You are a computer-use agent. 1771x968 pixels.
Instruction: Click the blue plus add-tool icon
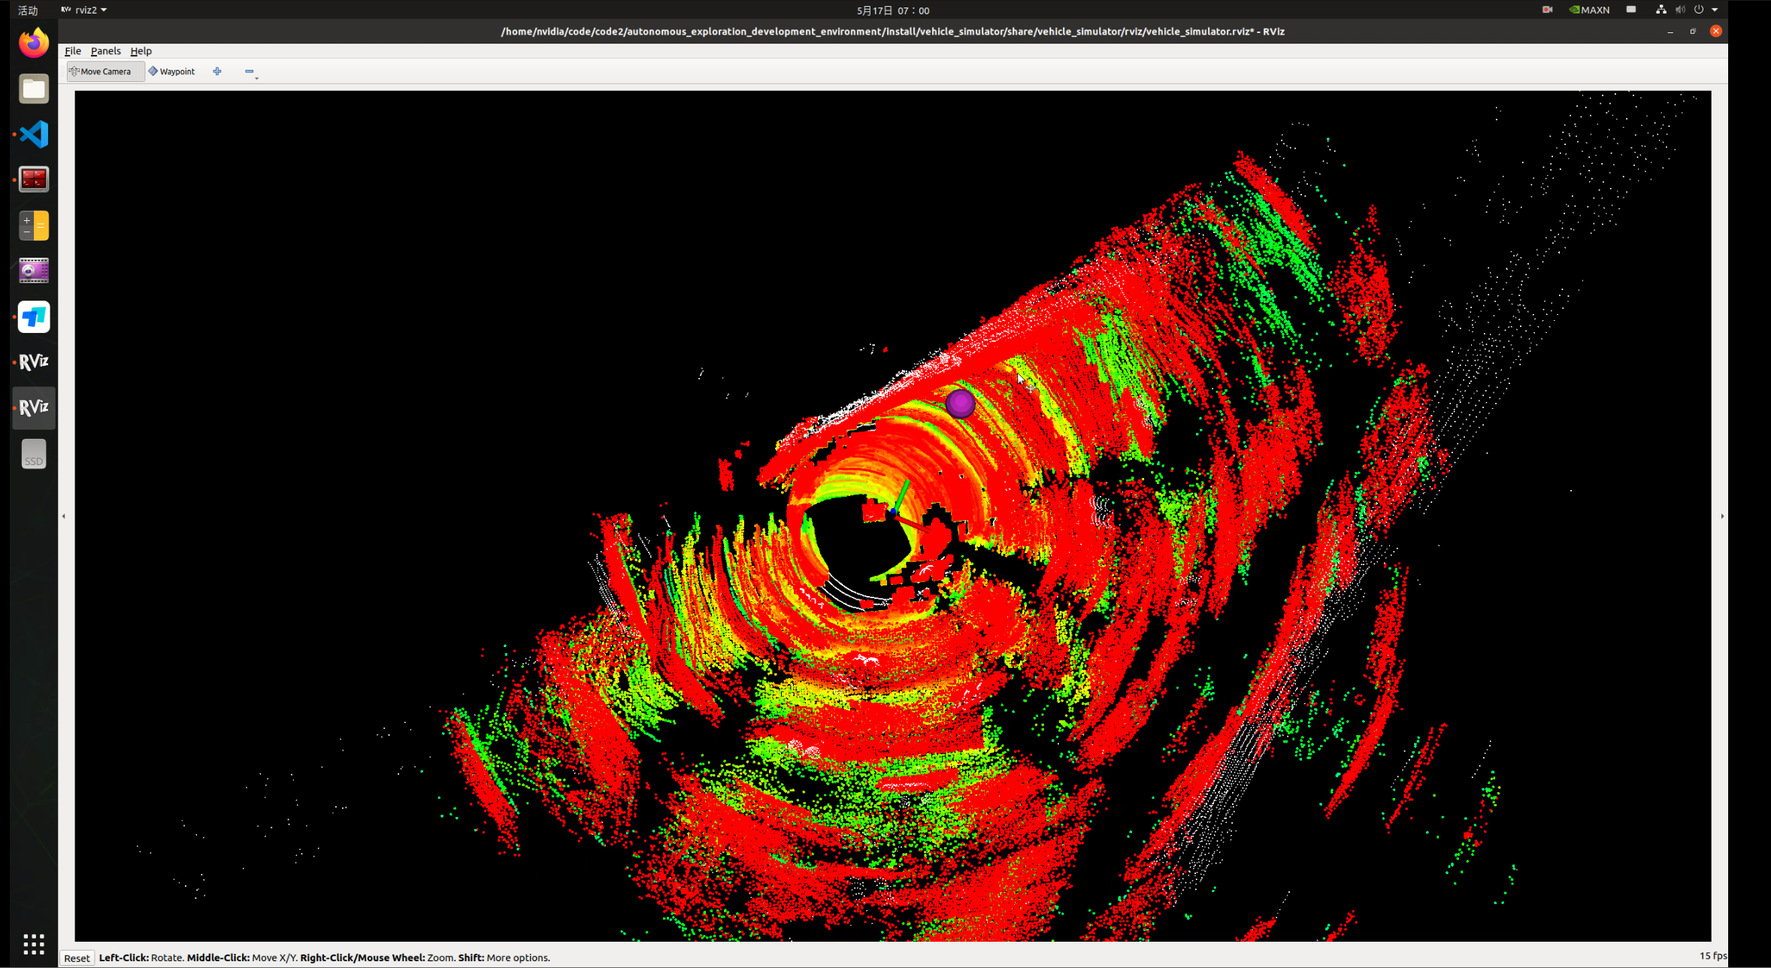click(217, 71)
